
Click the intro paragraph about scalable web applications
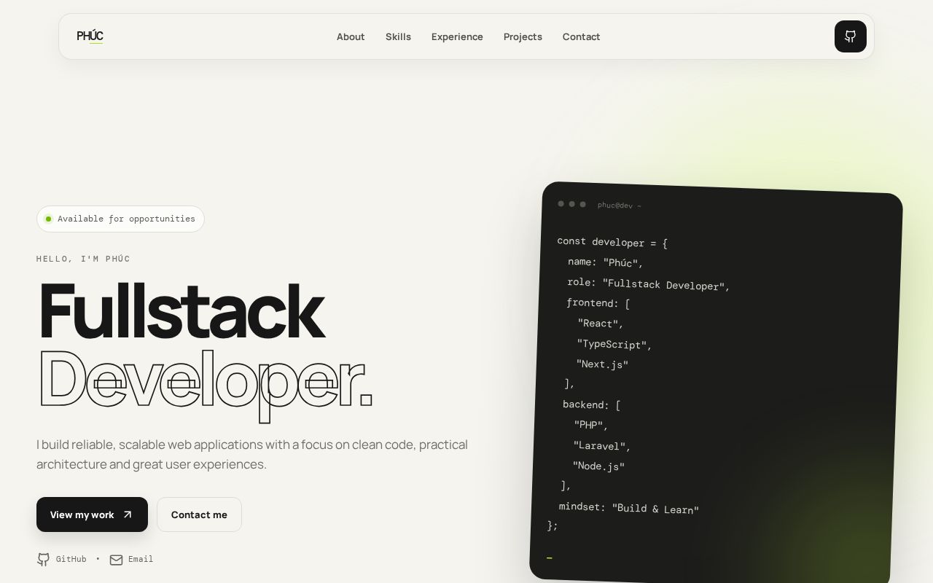pos(252,454)
